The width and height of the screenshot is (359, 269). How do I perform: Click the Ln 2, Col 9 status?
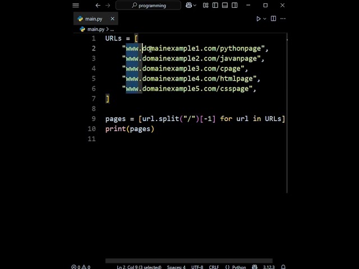[139, 267]
